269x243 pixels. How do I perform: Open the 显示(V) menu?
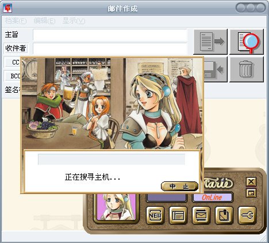tap(74, 21)
